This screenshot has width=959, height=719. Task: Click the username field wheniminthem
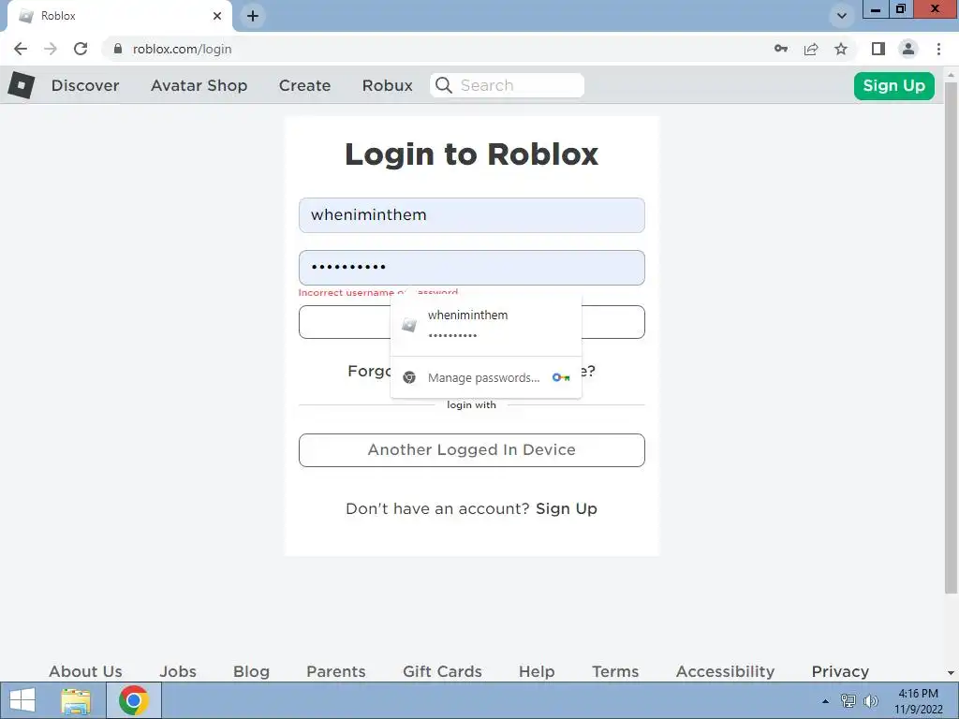point(472,215)
